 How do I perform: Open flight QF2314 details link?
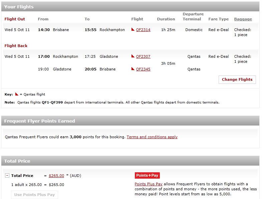click(x=143, y=30)
